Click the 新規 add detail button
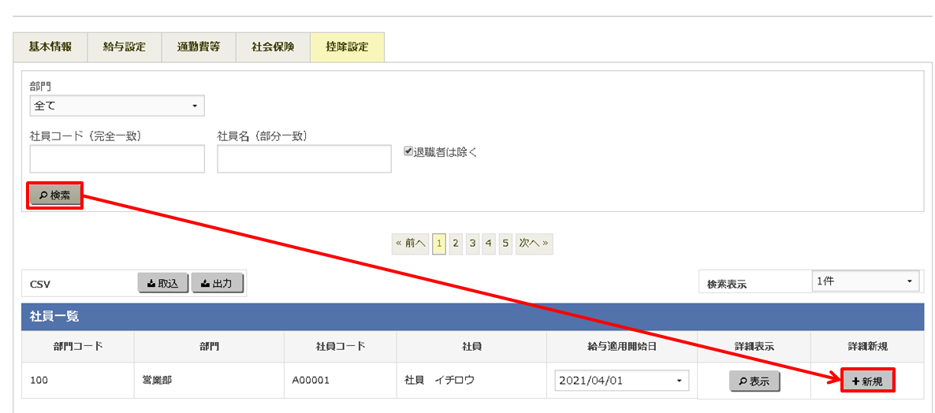This screenshot has height=413, width=935. [x=867, y=381]
